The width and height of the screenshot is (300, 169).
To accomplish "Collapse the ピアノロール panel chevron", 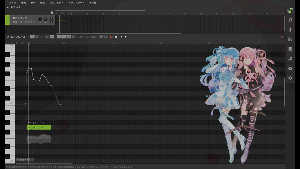I will pyautogui.click(x=7, y=37).
